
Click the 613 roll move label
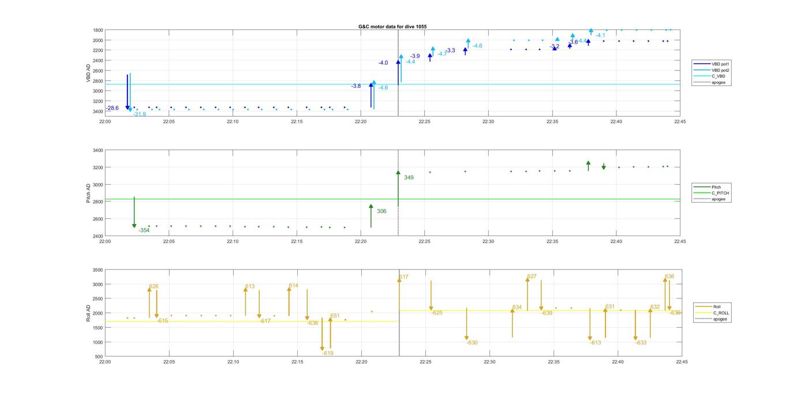click(x=250, y=286)
